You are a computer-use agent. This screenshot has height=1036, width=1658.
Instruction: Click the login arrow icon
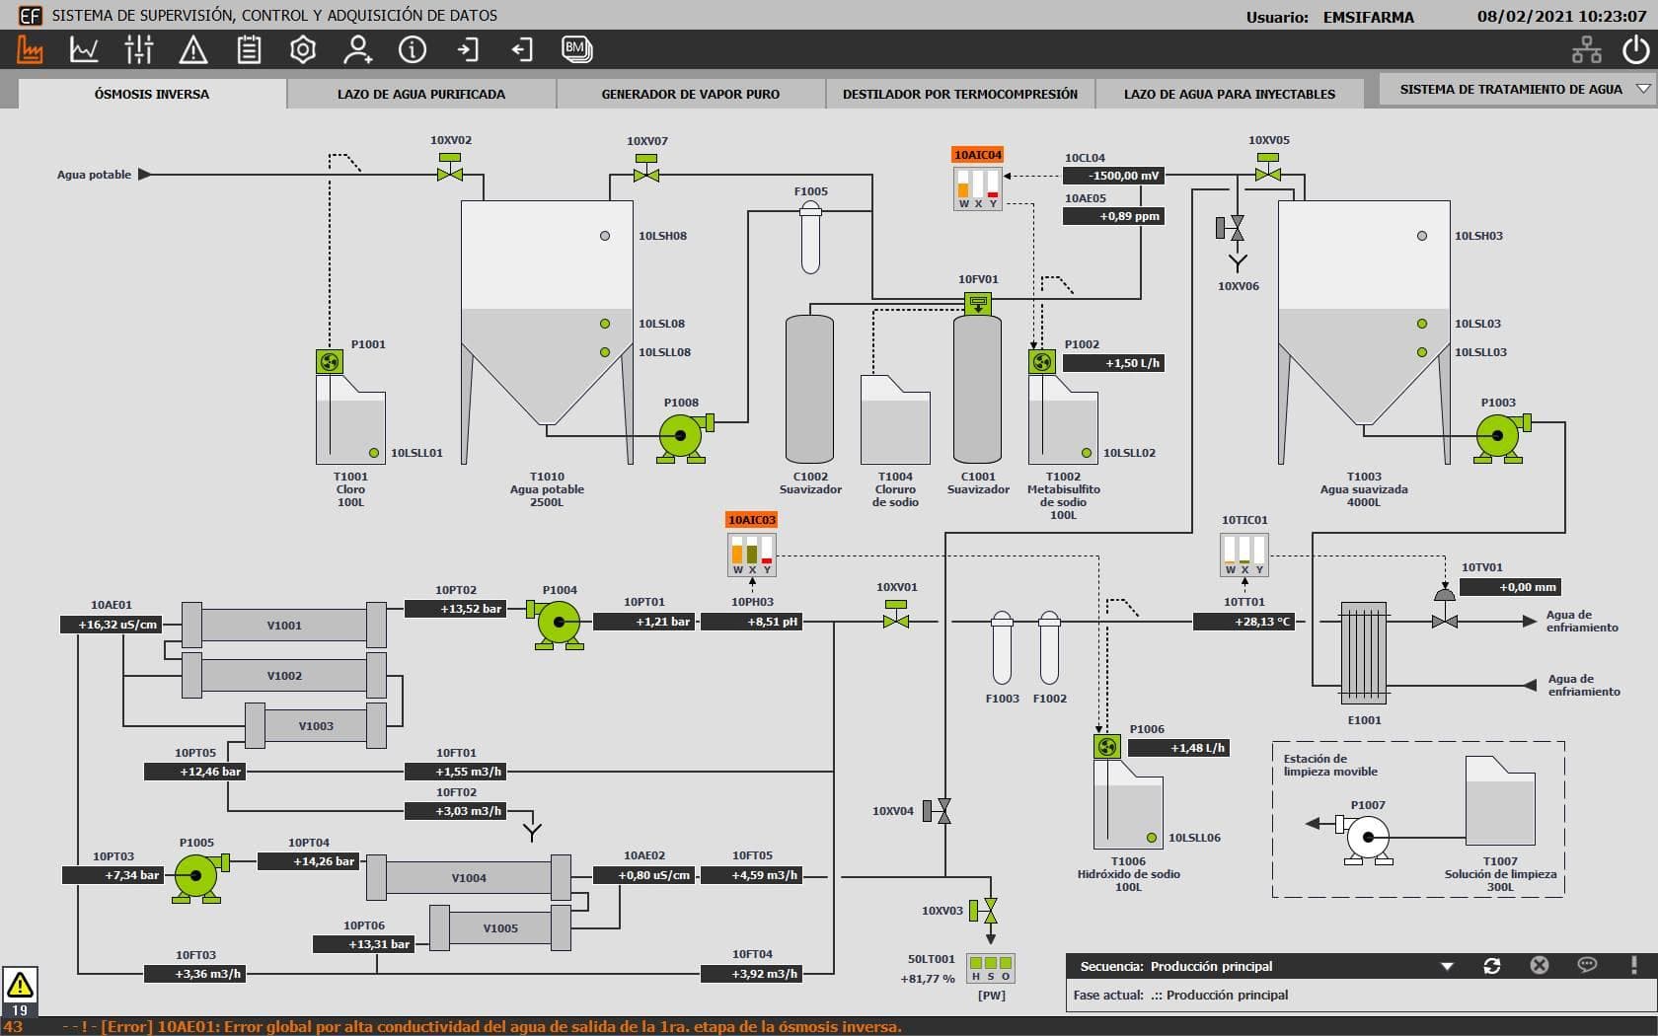click(x=468, y=49)
